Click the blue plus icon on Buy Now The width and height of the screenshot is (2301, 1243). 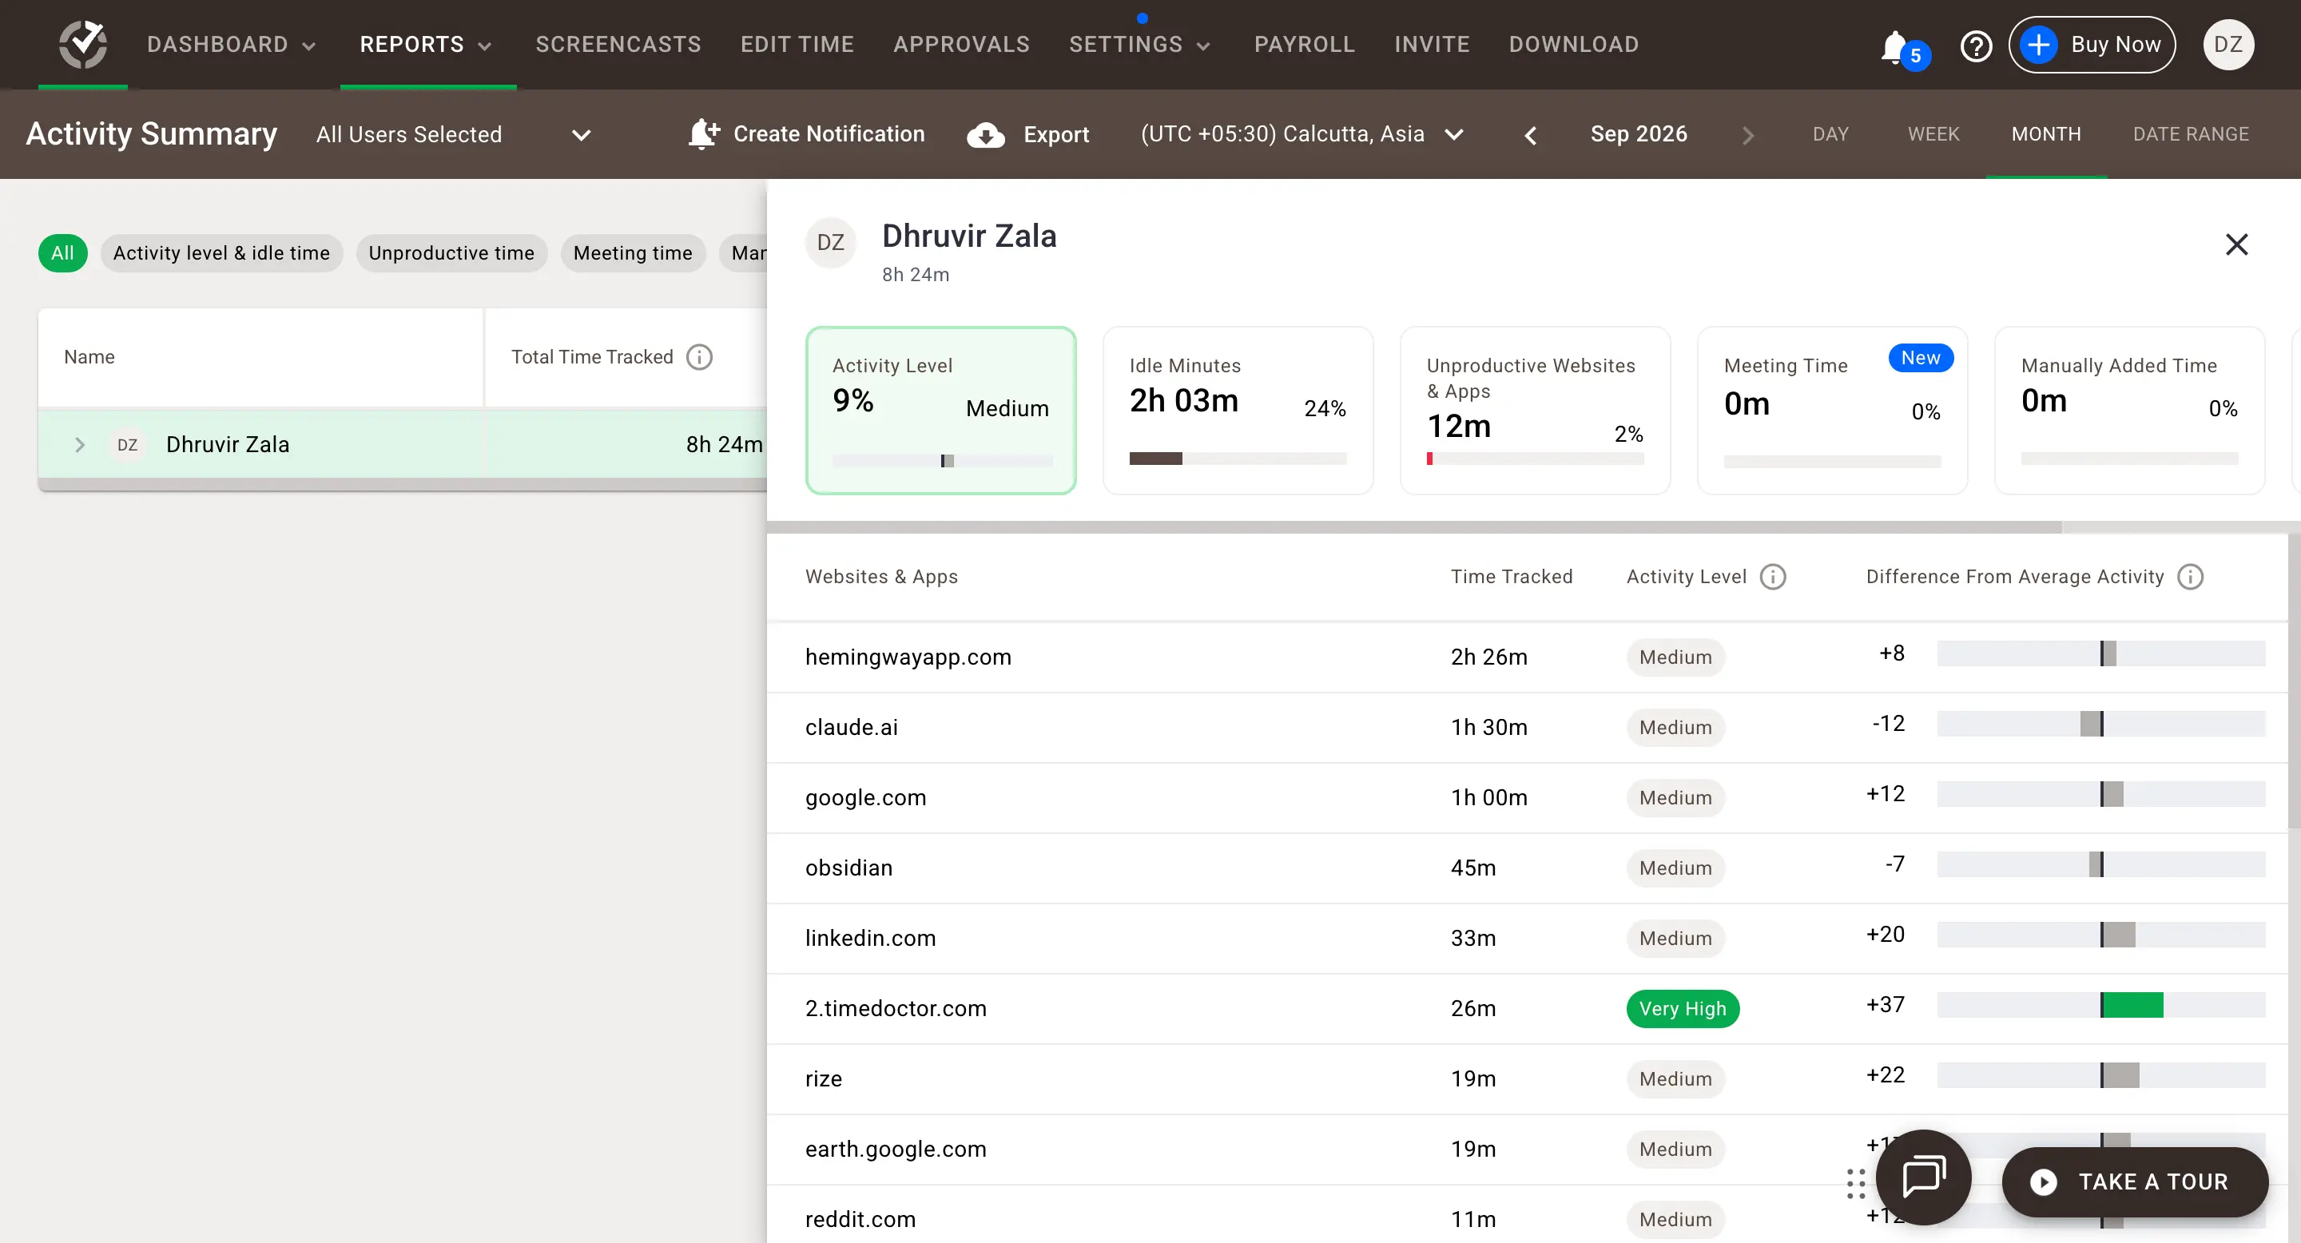click(2038, 45)
